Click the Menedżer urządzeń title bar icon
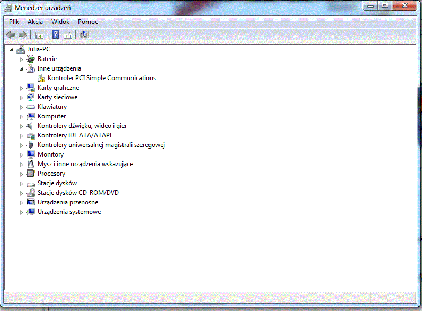This screenshot has width=422, height=311. click(8, 8)
